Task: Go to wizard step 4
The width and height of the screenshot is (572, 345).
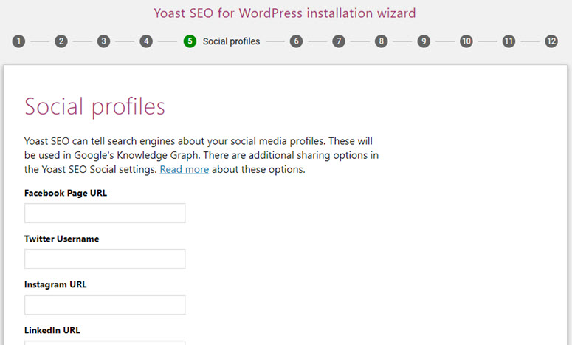Action: click(146, 41)
